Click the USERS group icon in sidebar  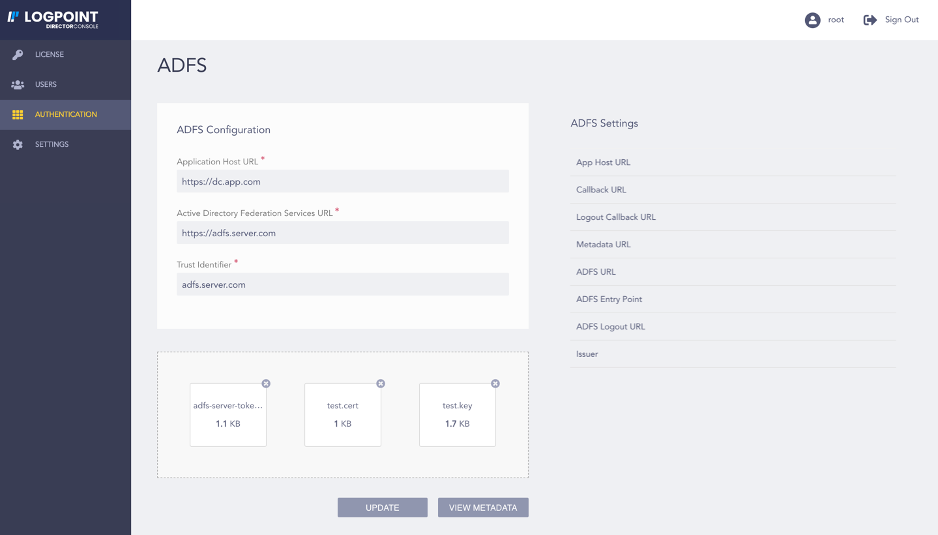pyautogui.click(x=18, y=84)
